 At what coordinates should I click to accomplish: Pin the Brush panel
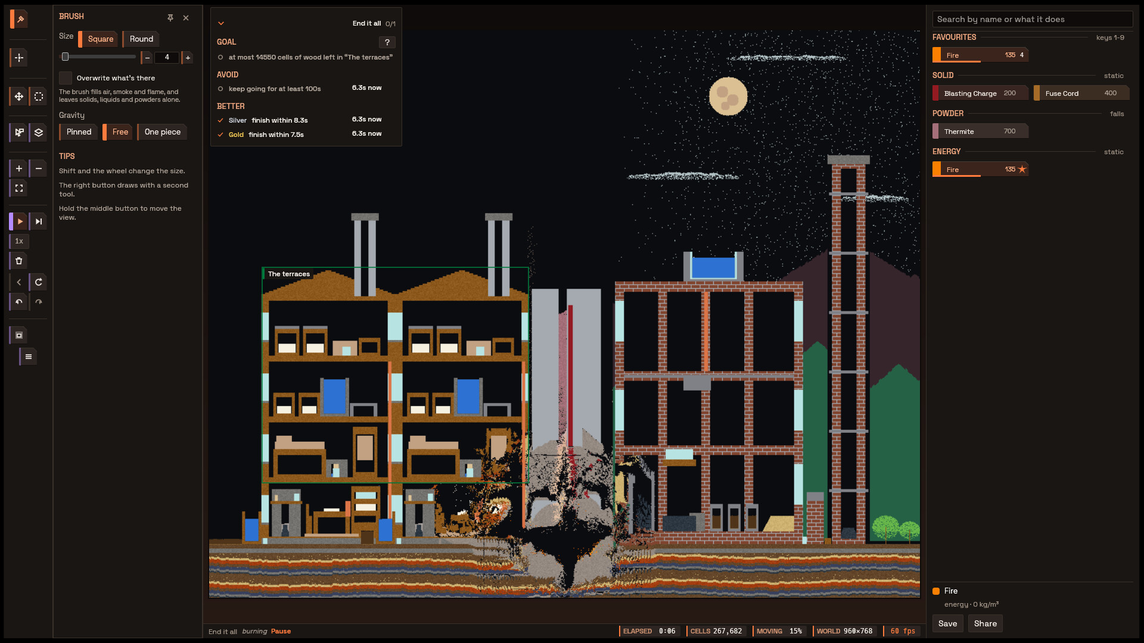(170, 18)
